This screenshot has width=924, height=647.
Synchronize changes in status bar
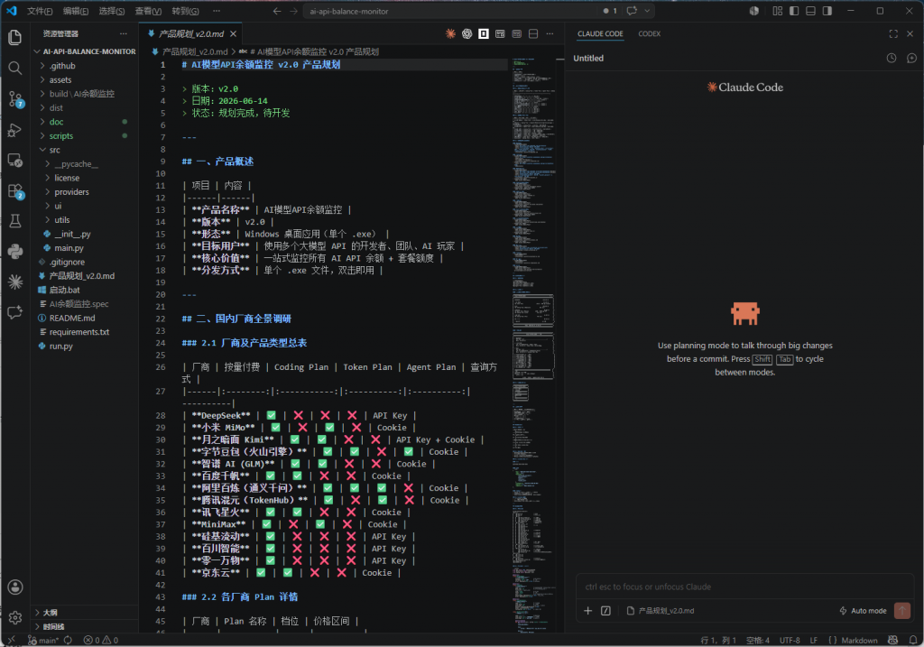(68, 640)
